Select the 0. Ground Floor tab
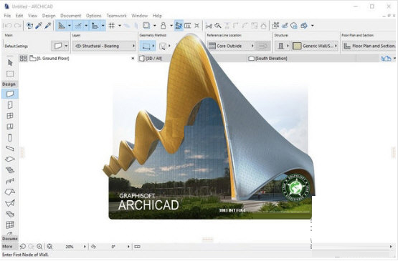 click(49, 59)
